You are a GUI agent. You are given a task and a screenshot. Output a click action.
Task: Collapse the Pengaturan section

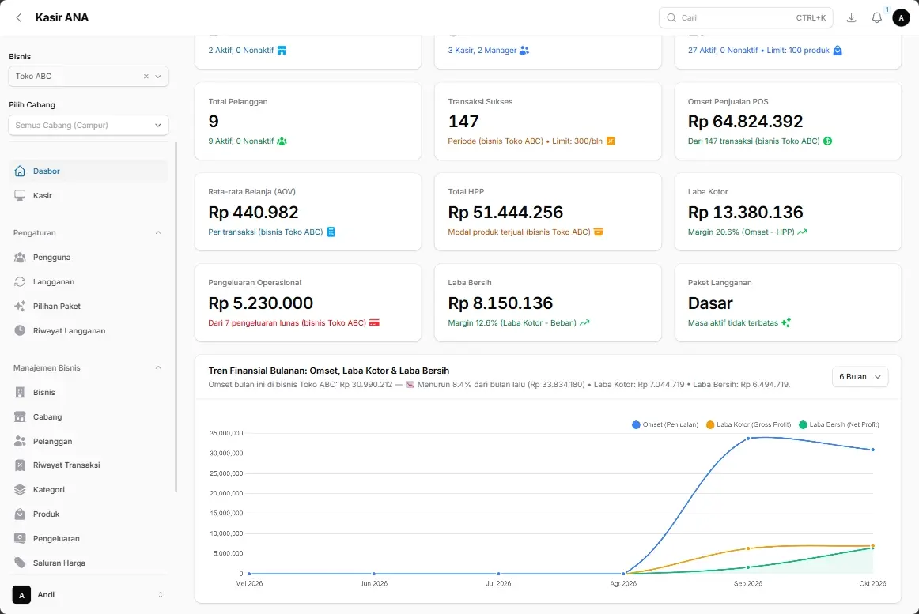pyautogui.click(x=158, y=232)
